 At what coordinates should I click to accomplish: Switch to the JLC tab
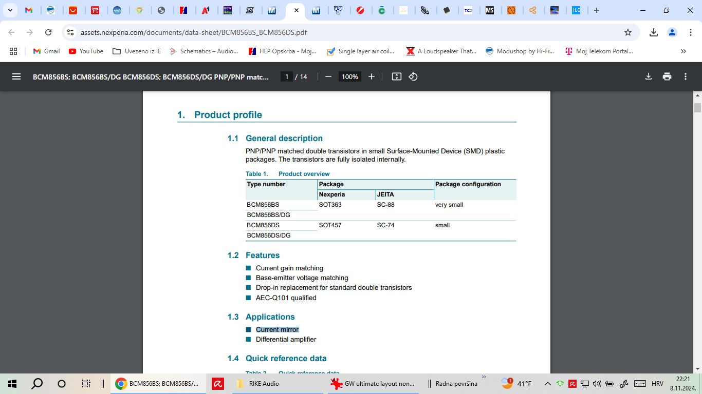coord(576,10)
